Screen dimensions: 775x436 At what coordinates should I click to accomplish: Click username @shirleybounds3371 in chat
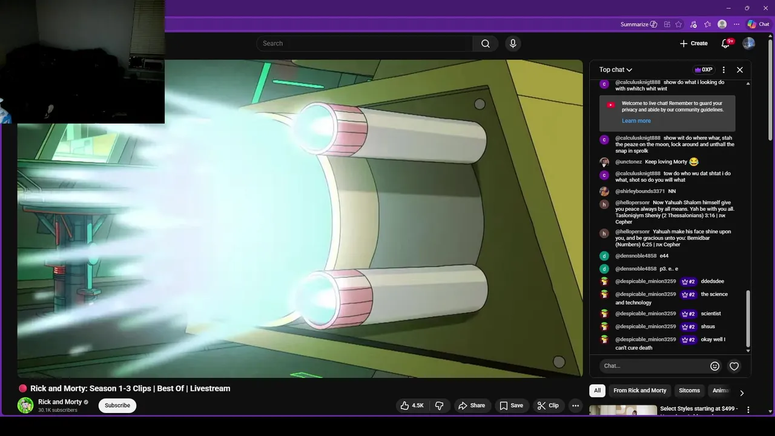(640, 191)
